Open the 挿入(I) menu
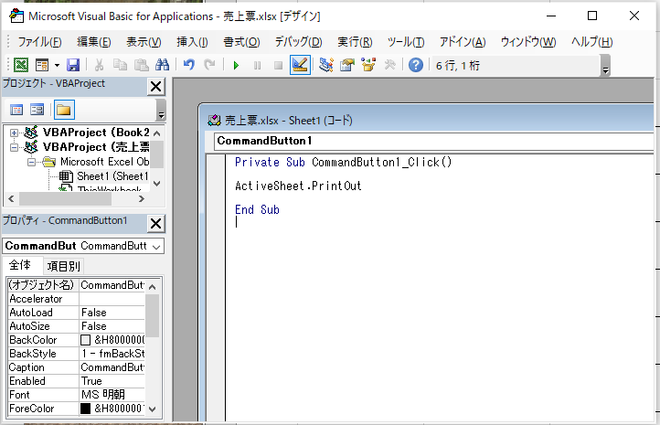660x425 pixels. coord(192,42)
